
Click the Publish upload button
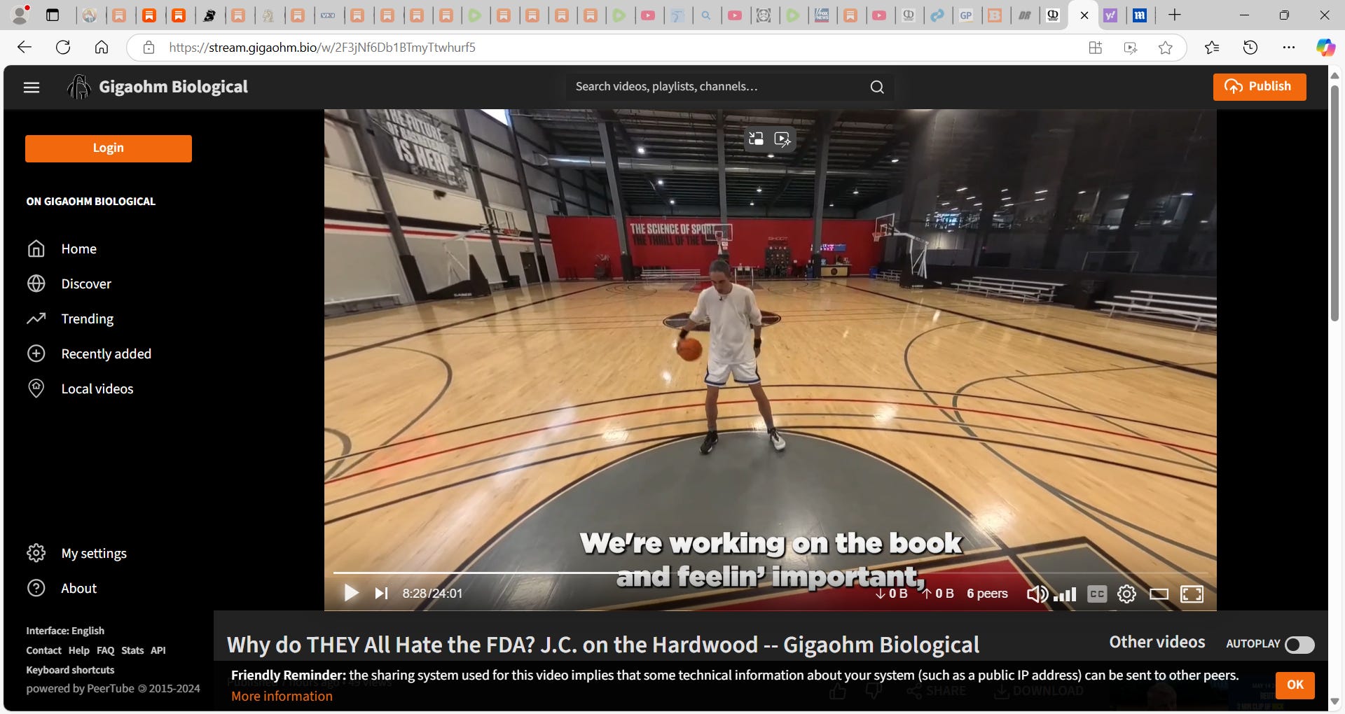click(1259, 87)
